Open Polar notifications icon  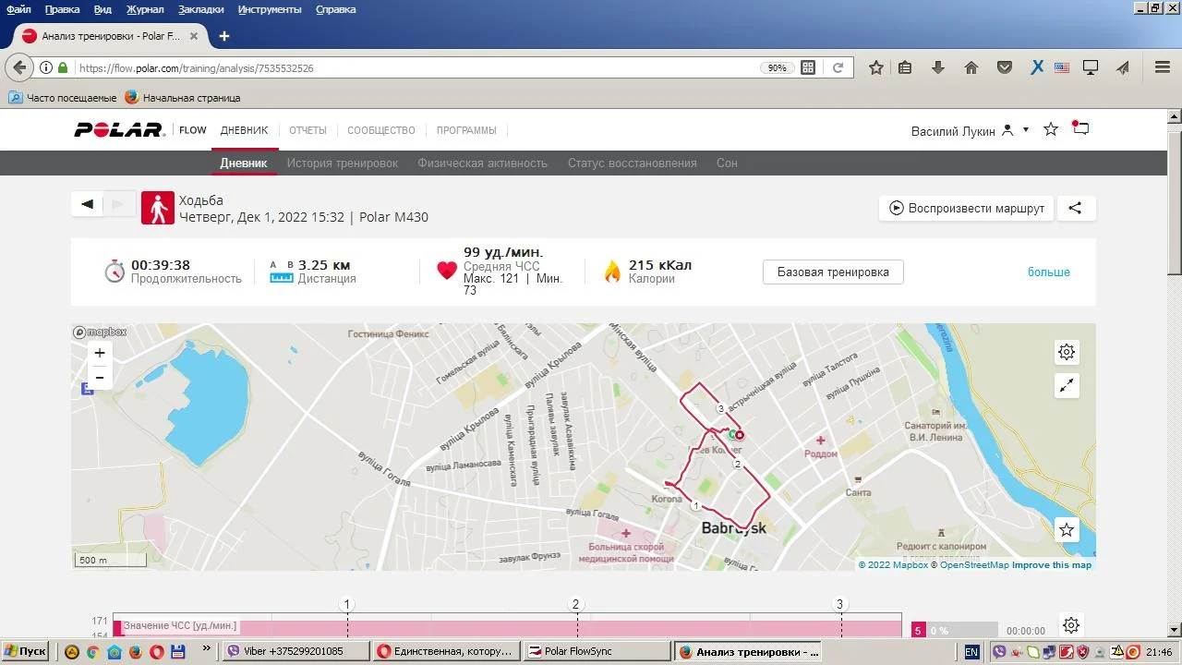click(1080, 128)
